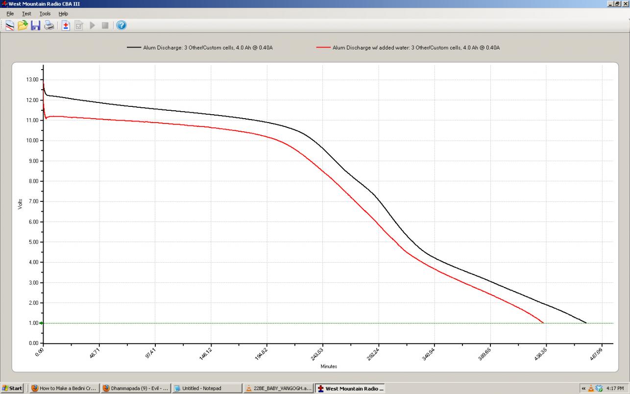Viewport: 630px width, 394px height.
Task: Click the Minutes axis label
Action: click(x=329, y=366)
